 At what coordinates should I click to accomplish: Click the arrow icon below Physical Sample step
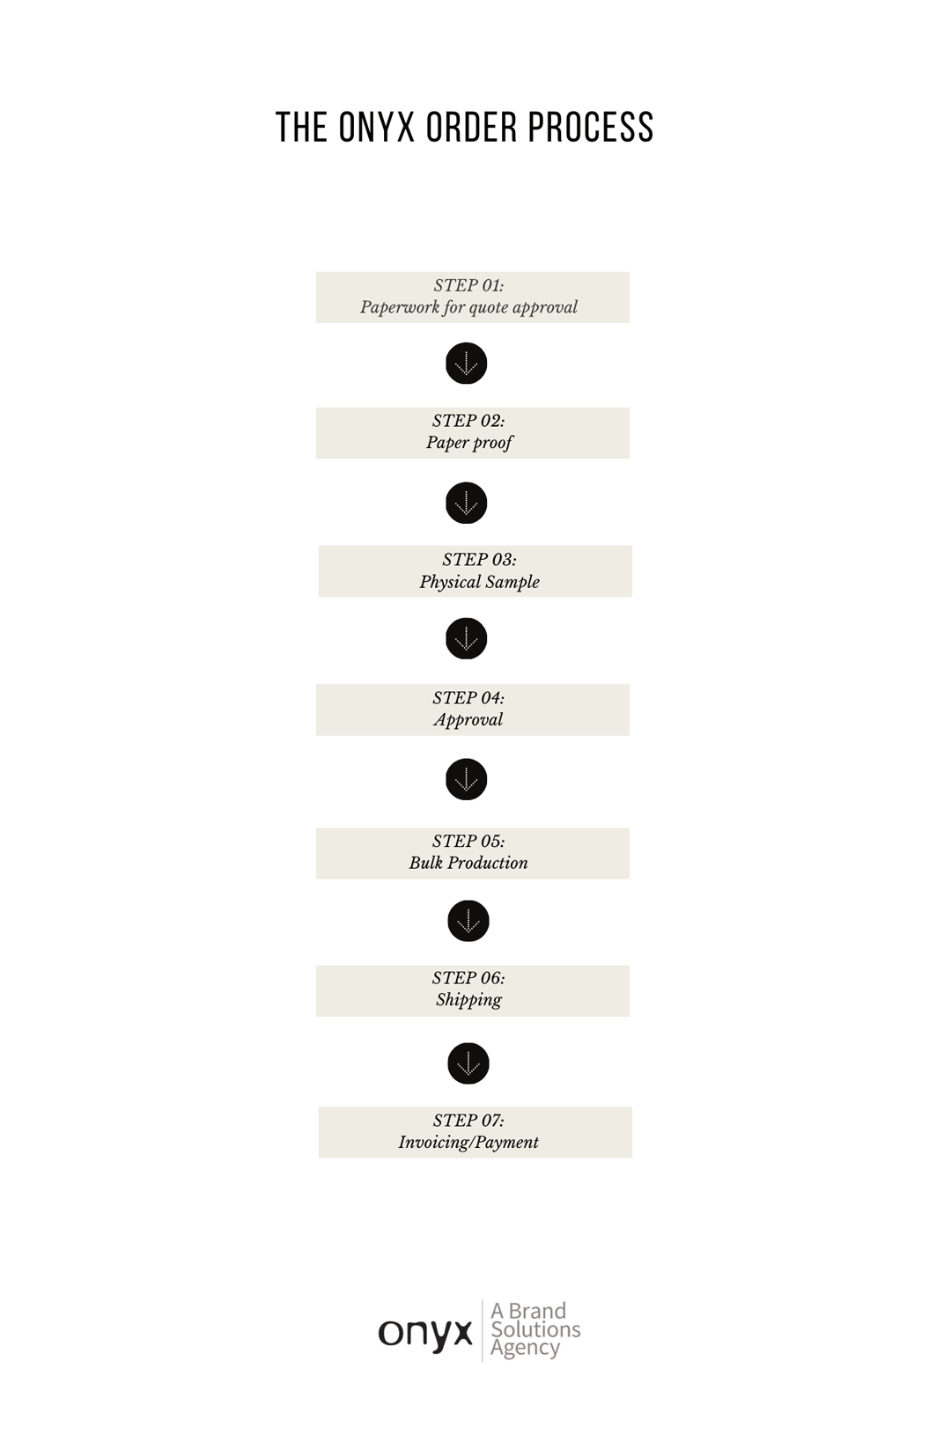click(466, 638)
